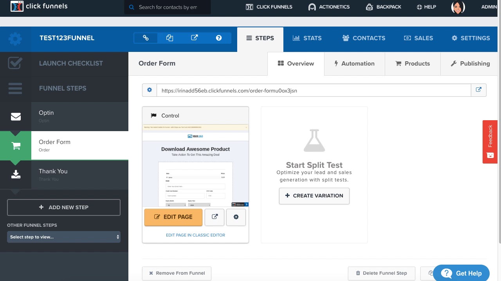Click the Launch Checklist checkmark icon
Image resolution: width=501 pixels, height=281 pixels.
[15, 63]
